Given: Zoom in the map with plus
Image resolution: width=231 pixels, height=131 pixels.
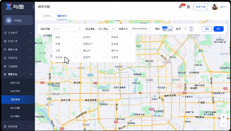Looking at the screenshot, I should 223,117.
